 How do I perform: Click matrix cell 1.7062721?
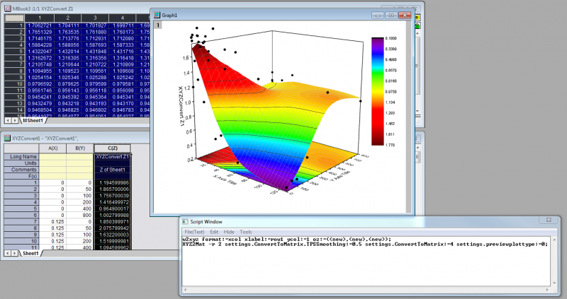tap(40, 25)
